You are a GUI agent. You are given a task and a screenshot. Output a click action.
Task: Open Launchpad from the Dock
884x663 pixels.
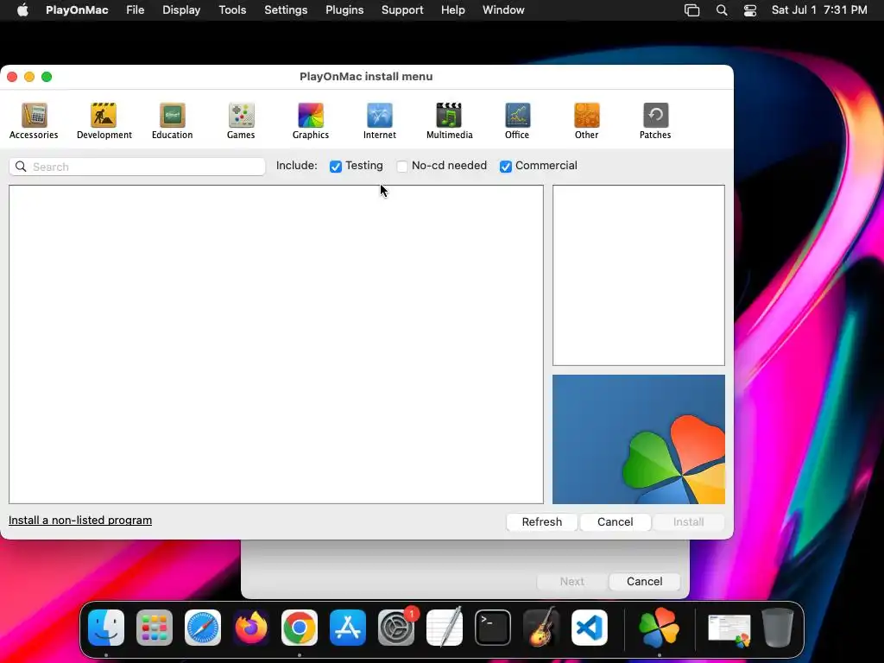point(155,628)
